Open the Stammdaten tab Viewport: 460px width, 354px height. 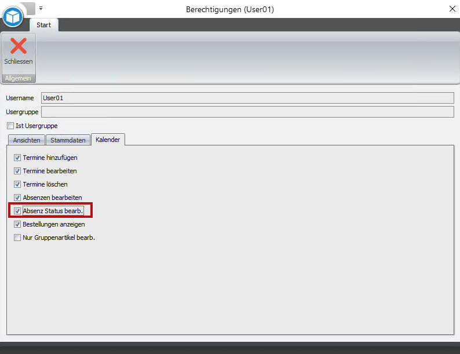click(x=68, y=140)
